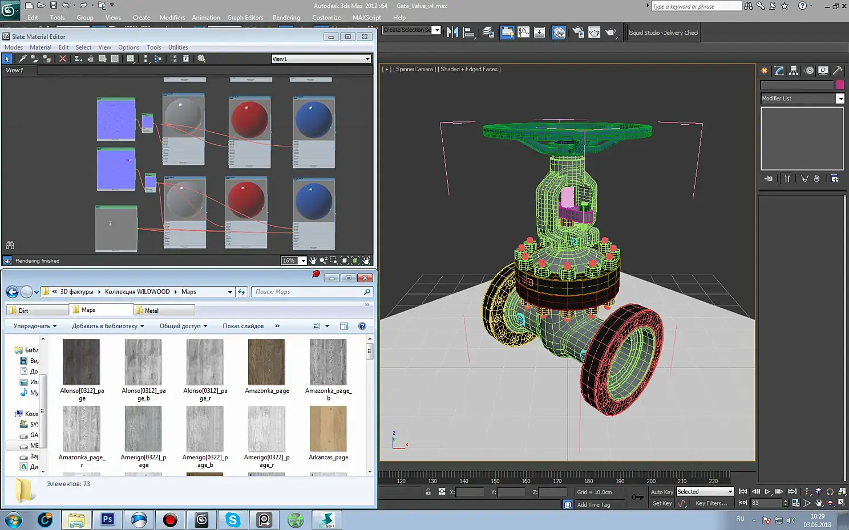The image size is (849, 530).
Task: Toggle Set Key mode
Action: pyautogui.click(x=662, y=503)
